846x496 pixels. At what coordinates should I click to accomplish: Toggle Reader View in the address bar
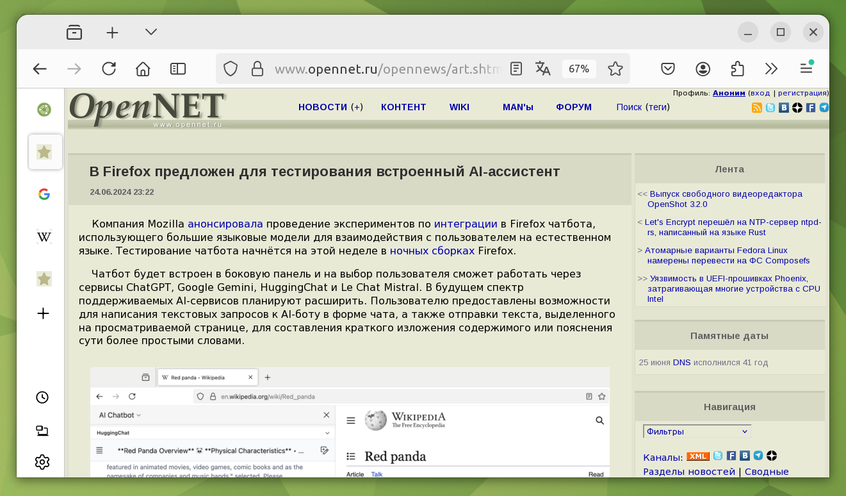pos(516,69)
